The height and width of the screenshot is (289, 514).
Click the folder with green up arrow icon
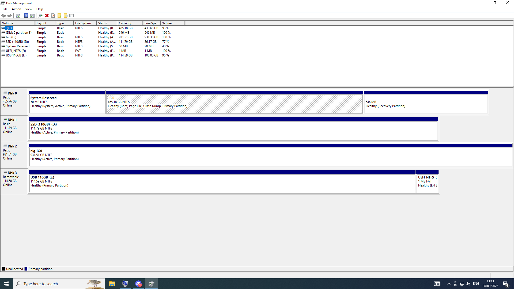[59, 16]
